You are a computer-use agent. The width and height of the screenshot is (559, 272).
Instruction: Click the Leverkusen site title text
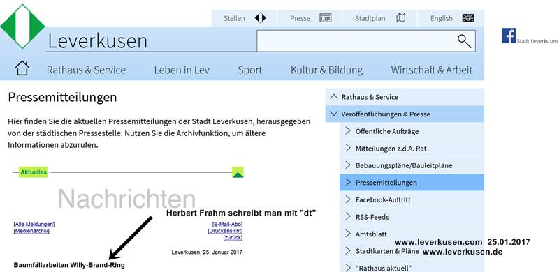(x=97, y=41)
